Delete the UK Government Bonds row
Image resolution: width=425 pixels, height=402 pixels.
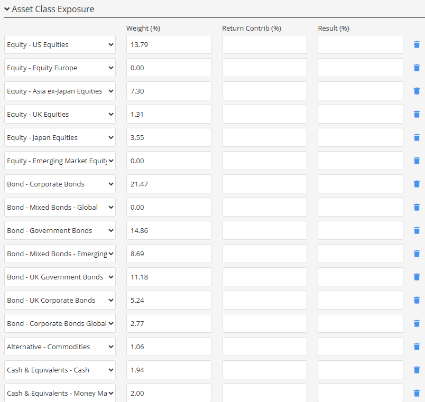pos(417,277)
